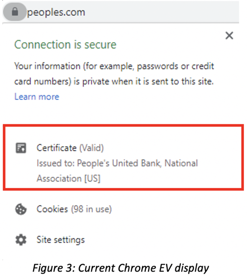Click the '(98 in use)' cookie count

click(x=91, y=209)
